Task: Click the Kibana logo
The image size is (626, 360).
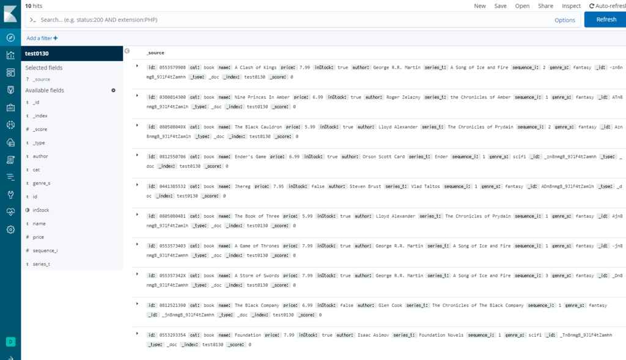Action: tap(10, 14)
